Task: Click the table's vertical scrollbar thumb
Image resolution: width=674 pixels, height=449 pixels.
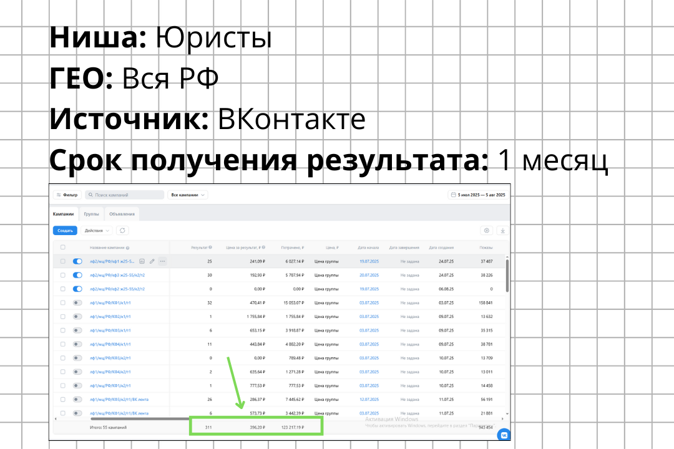Action: (507, 276)
